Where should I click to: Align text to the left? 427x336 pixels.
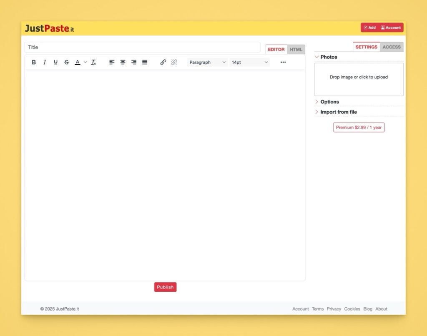112,62
